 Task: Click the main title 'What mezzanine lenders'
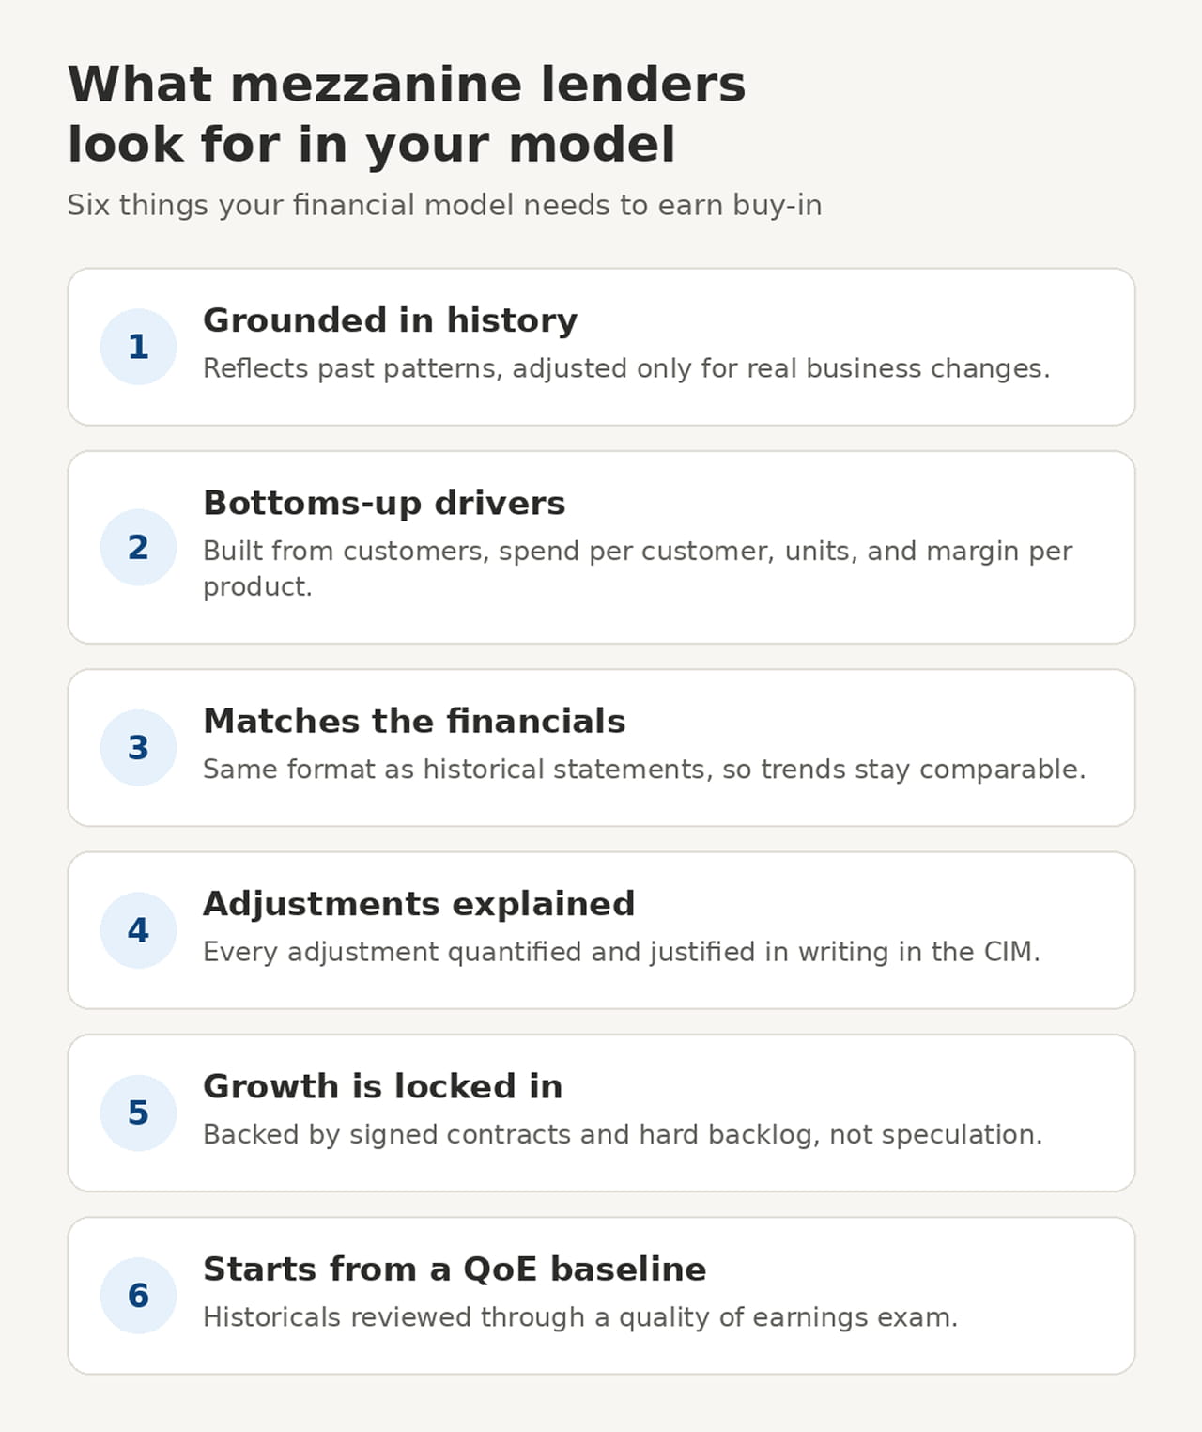pos(407,85)
